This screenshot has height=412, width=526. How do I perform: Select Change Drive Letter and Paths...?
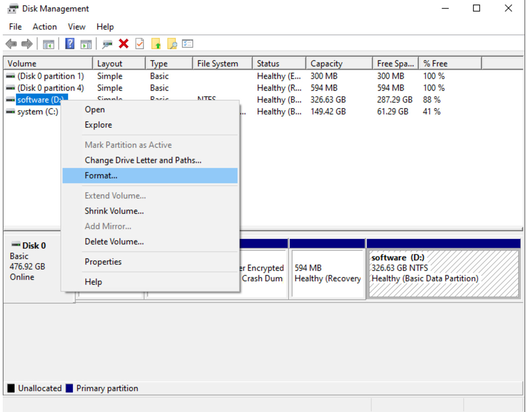150,160
